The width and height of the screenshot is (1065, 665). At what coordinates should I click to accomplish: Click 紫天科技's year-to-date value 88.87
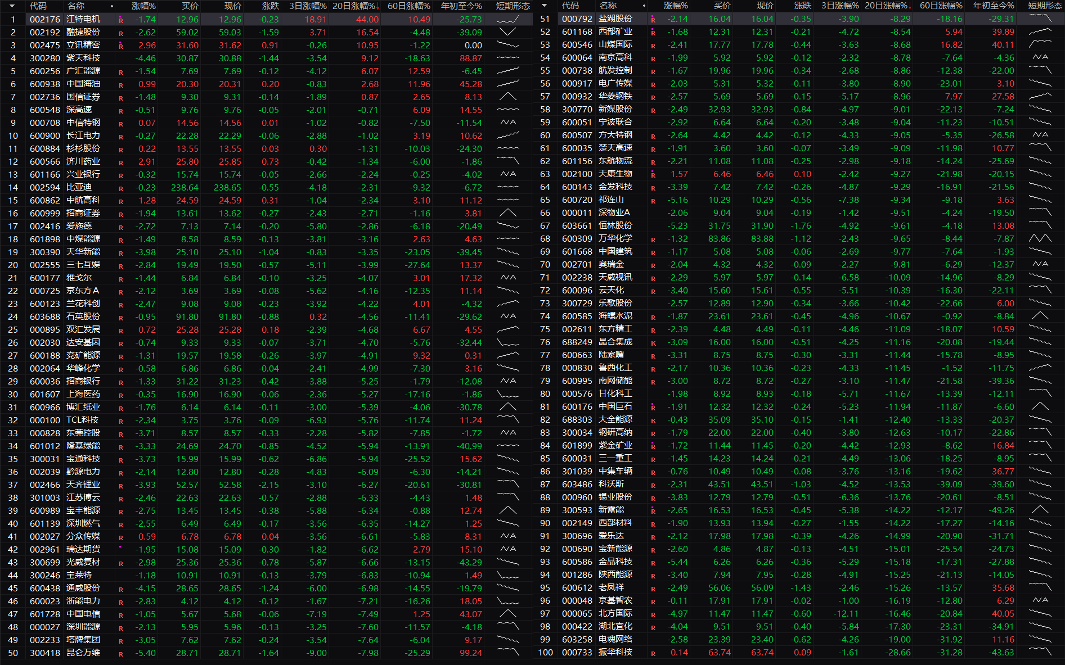pos(471,58)
